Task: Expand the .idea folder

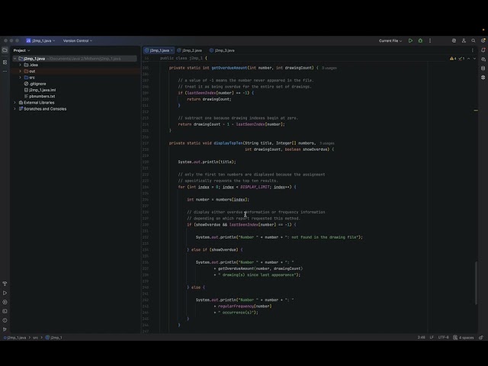Action: pos(21,65)
